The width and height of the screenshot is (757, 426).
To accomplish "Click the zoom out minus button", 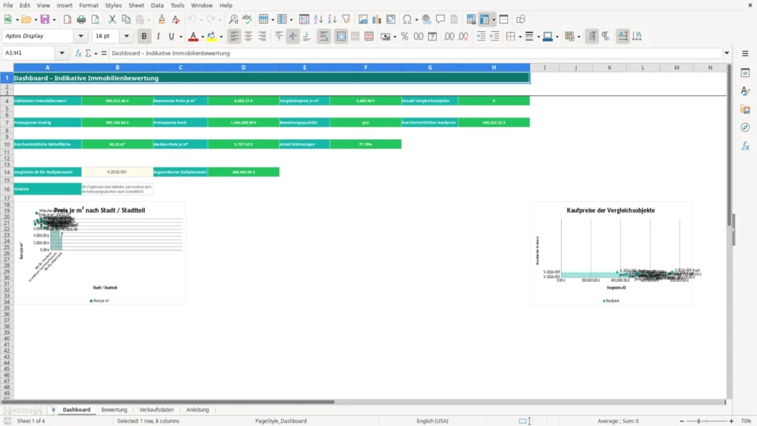I will (x=682, y=421).
